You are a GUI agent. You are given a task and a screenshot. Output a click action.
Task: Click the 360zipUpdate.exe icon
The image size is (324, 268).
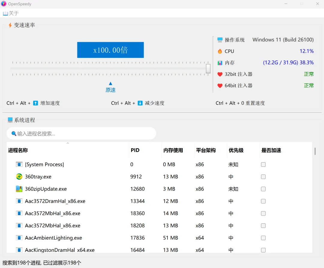click(x=19, y=189)
